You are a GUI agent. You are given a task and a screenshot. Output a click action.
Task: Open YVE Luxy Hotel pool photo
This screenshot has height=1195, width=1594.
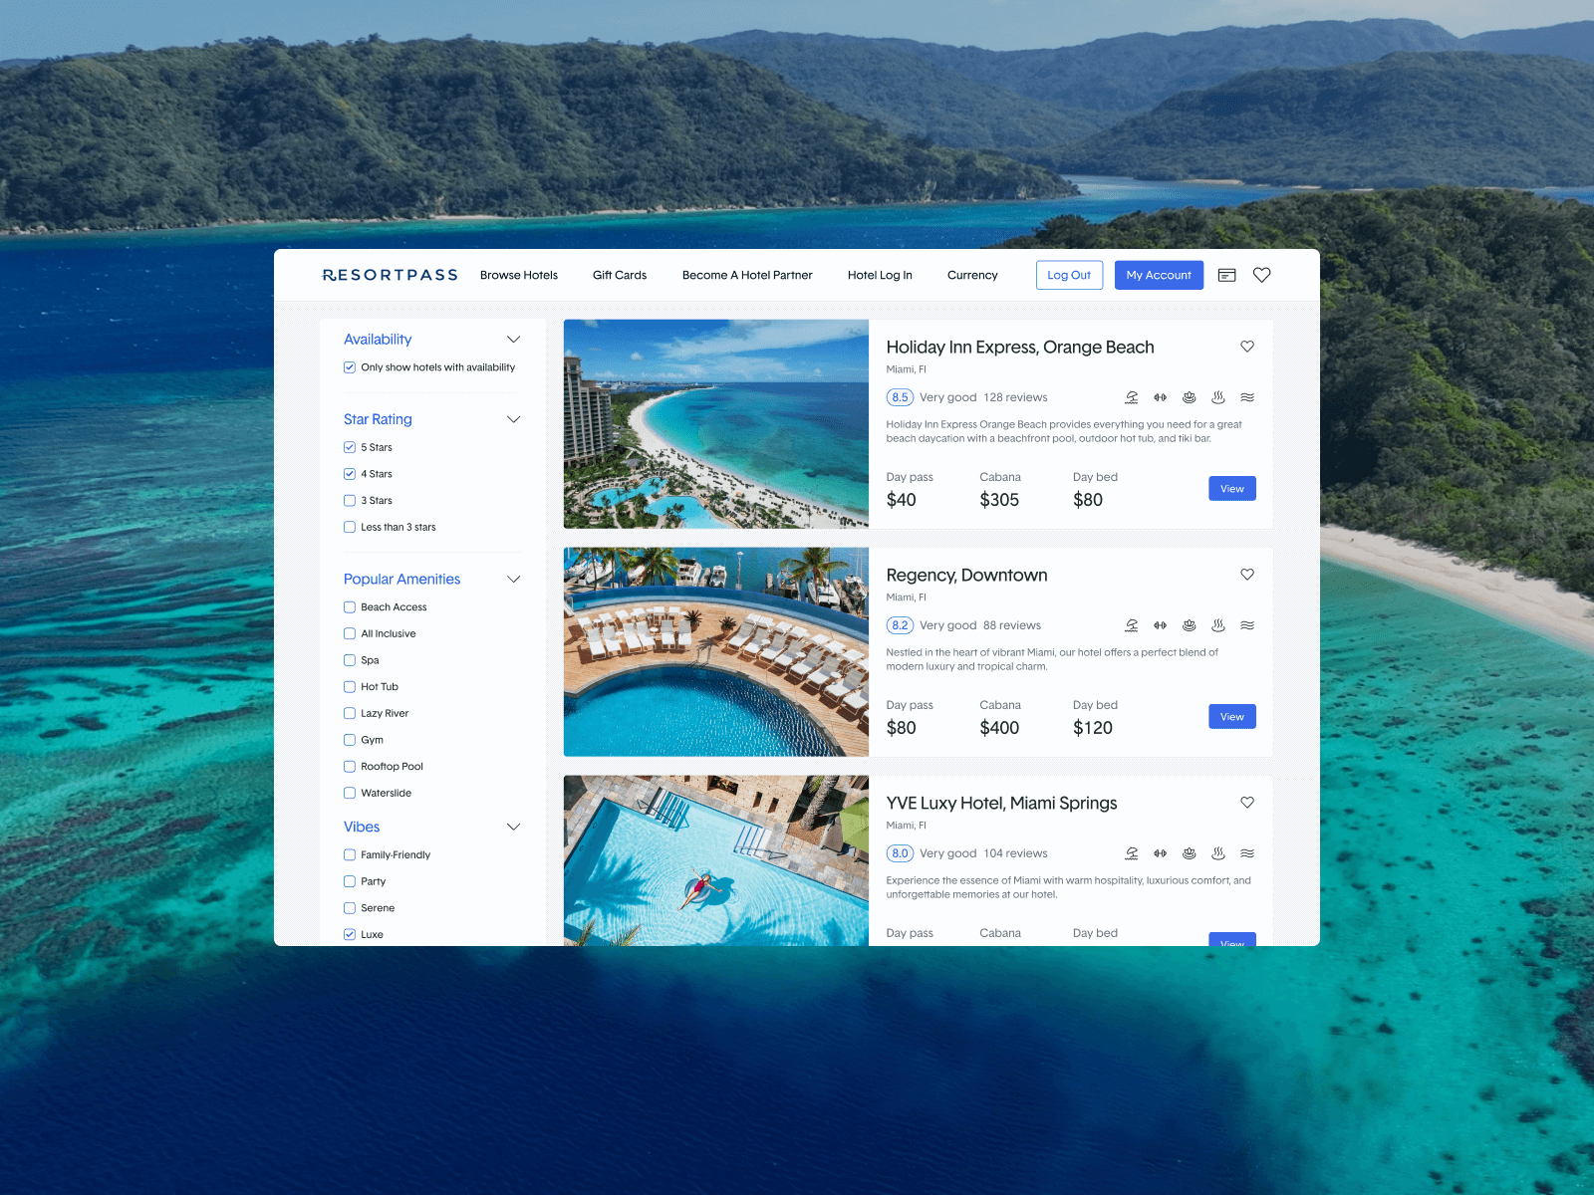click(x=716, y=860)
